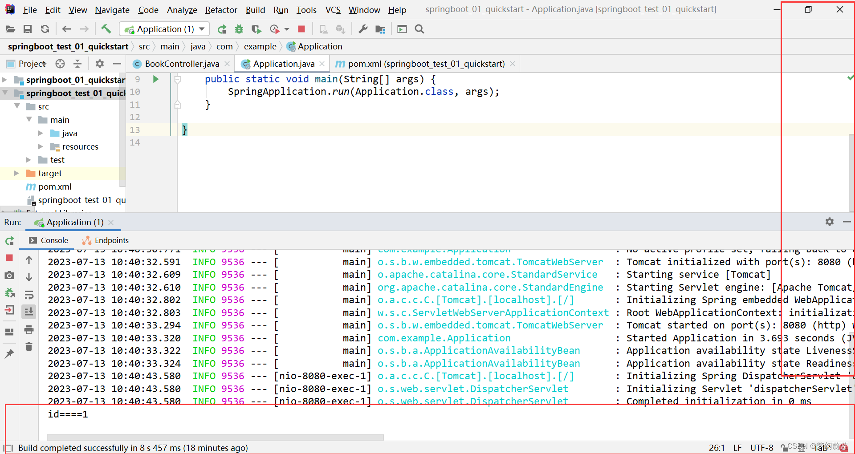
Task: Hide the Project tool window
Action: tap(117, 64)
